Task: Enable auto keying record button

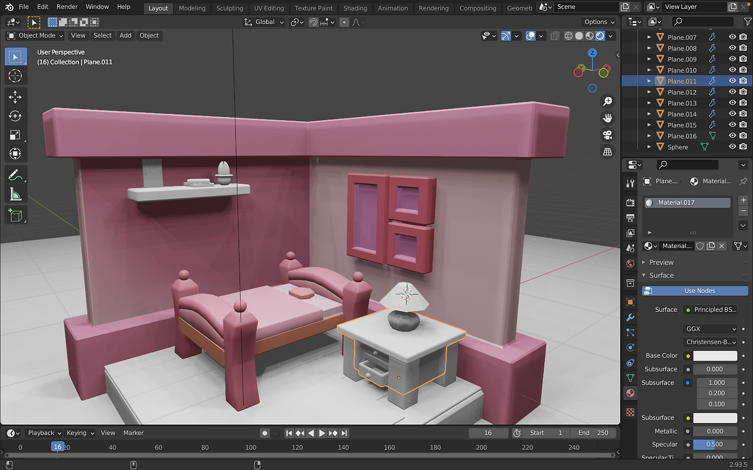Action: [x=265, y=433]
